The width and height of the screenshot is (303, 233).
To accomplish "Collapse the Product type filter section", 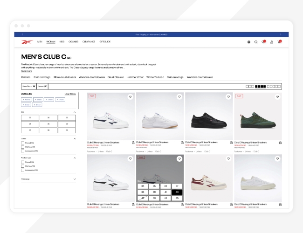I will click(75, 158).
